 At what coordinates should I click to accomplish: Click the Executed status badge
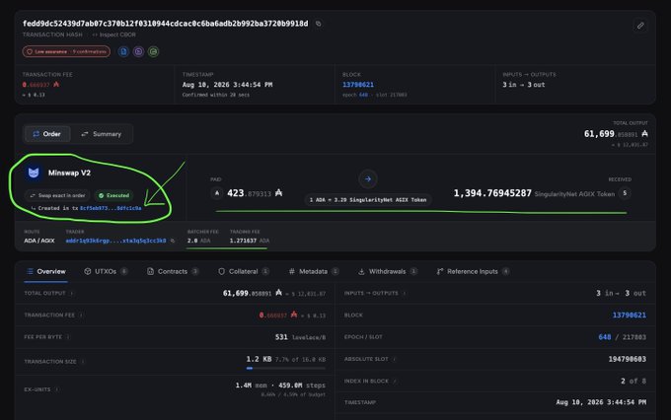(x=113, y=195)
